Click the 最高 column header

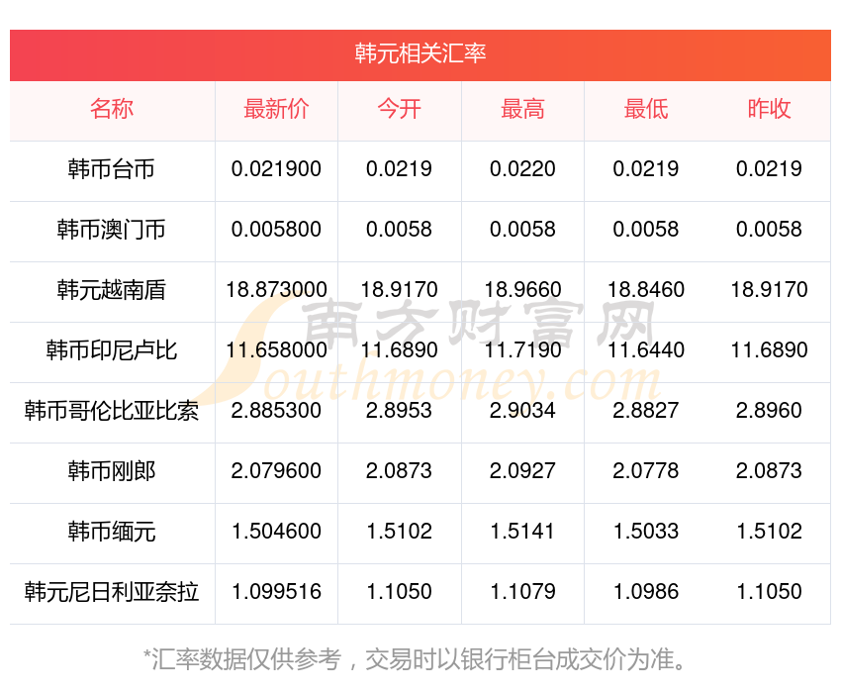coord(522,109)
